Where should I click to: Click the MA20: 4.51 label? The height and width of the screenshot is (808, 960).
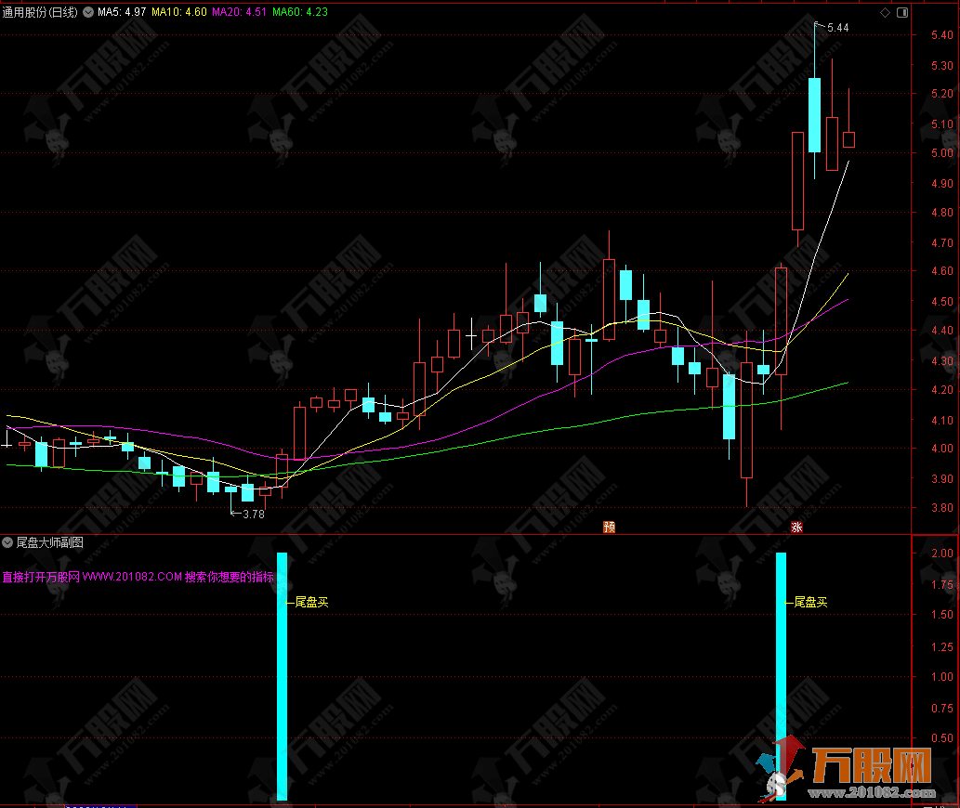pos(240,12)
